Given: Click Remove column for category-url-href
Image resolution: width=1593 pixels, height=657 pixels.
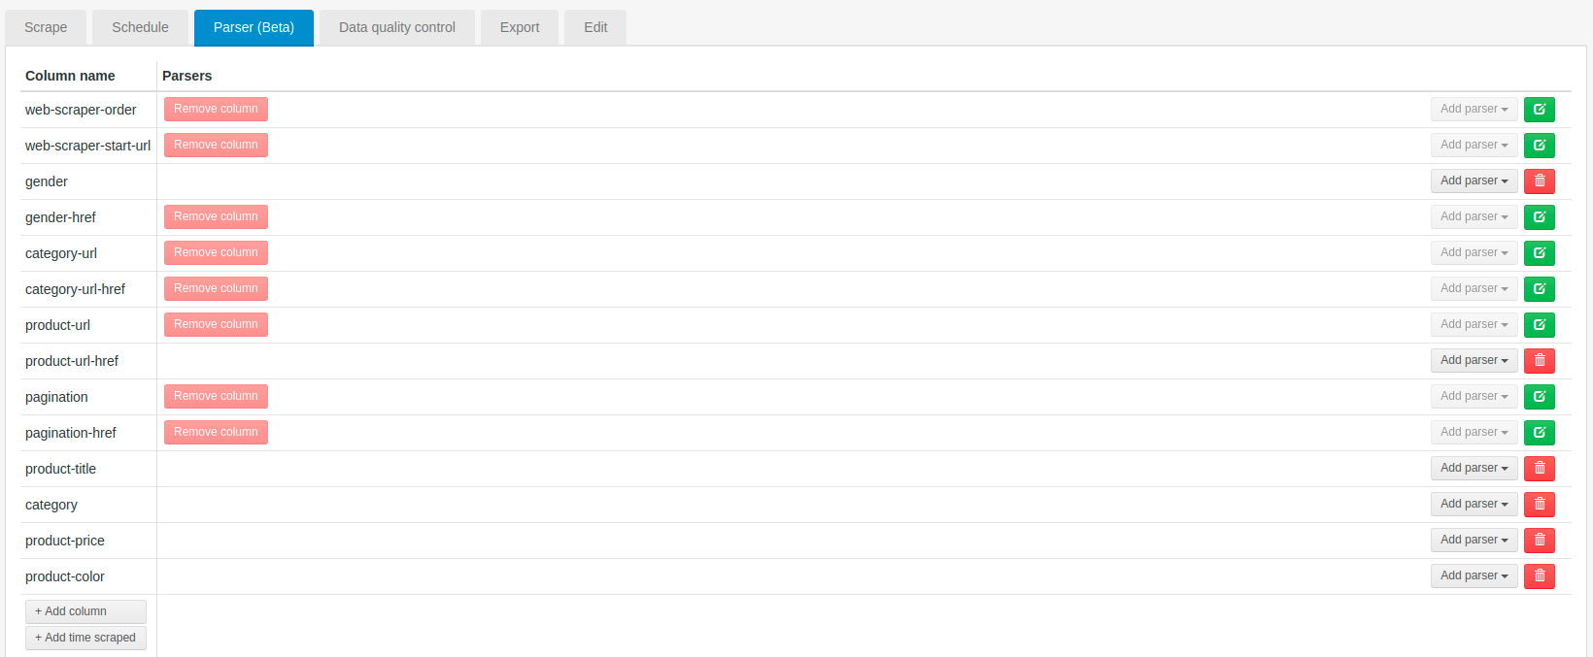Looking at the screenshot, I should coord(216,288).
